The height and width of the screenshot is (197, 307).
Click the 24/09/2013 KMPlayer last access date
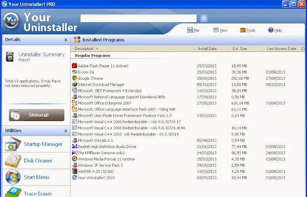tap(275, 153)
